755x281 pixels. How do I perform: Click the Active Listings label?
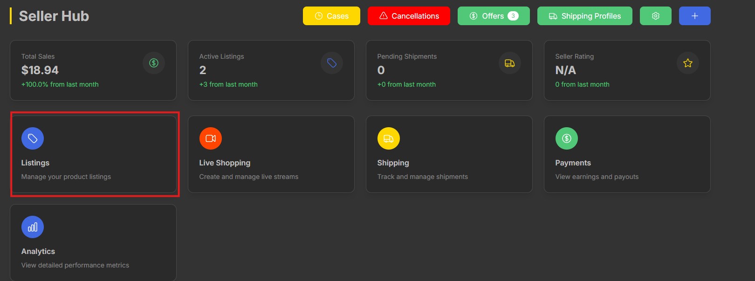[221, 56]
